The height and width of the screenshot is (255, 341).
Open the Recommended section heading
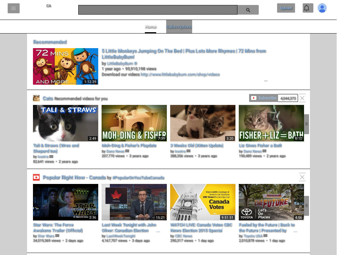(50, 42)
